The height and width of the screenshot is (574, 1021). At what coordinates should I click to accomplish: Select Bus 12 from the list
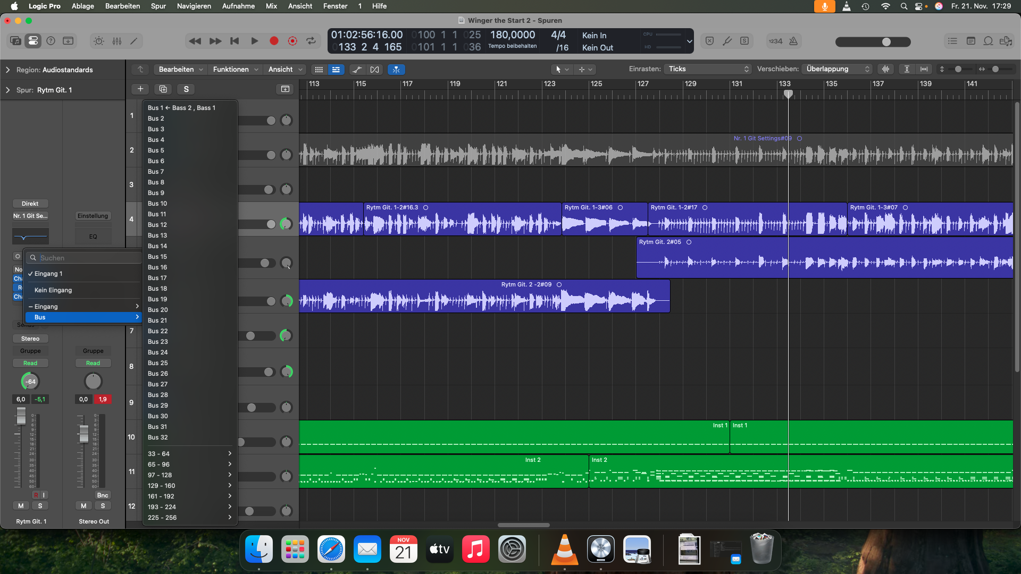[157, 225]
